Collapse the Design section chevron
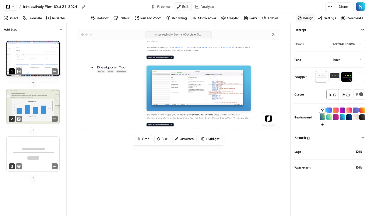Screen dimensions: 369x216 363,30
